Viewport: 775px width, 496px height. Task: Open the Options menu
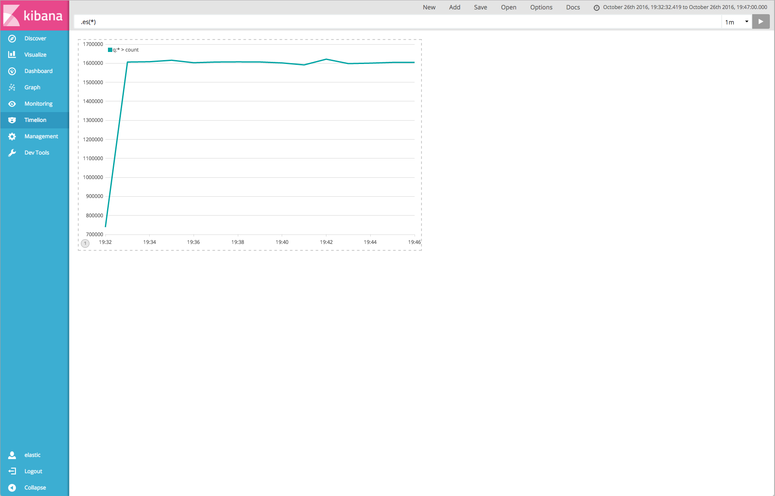point(541,7)
